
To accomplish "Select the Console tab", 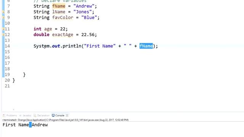I will pyautogui.click(x=58, y=115).
